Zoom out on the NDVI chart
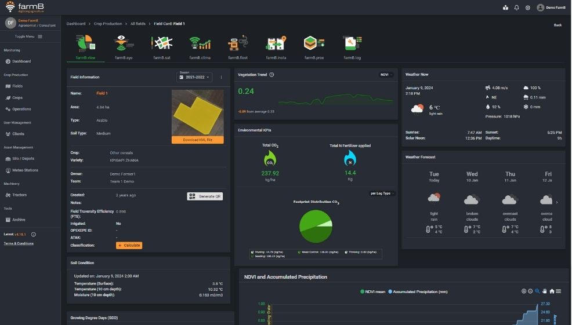This screenshot has height=325, width=572. tap(530, 291)
